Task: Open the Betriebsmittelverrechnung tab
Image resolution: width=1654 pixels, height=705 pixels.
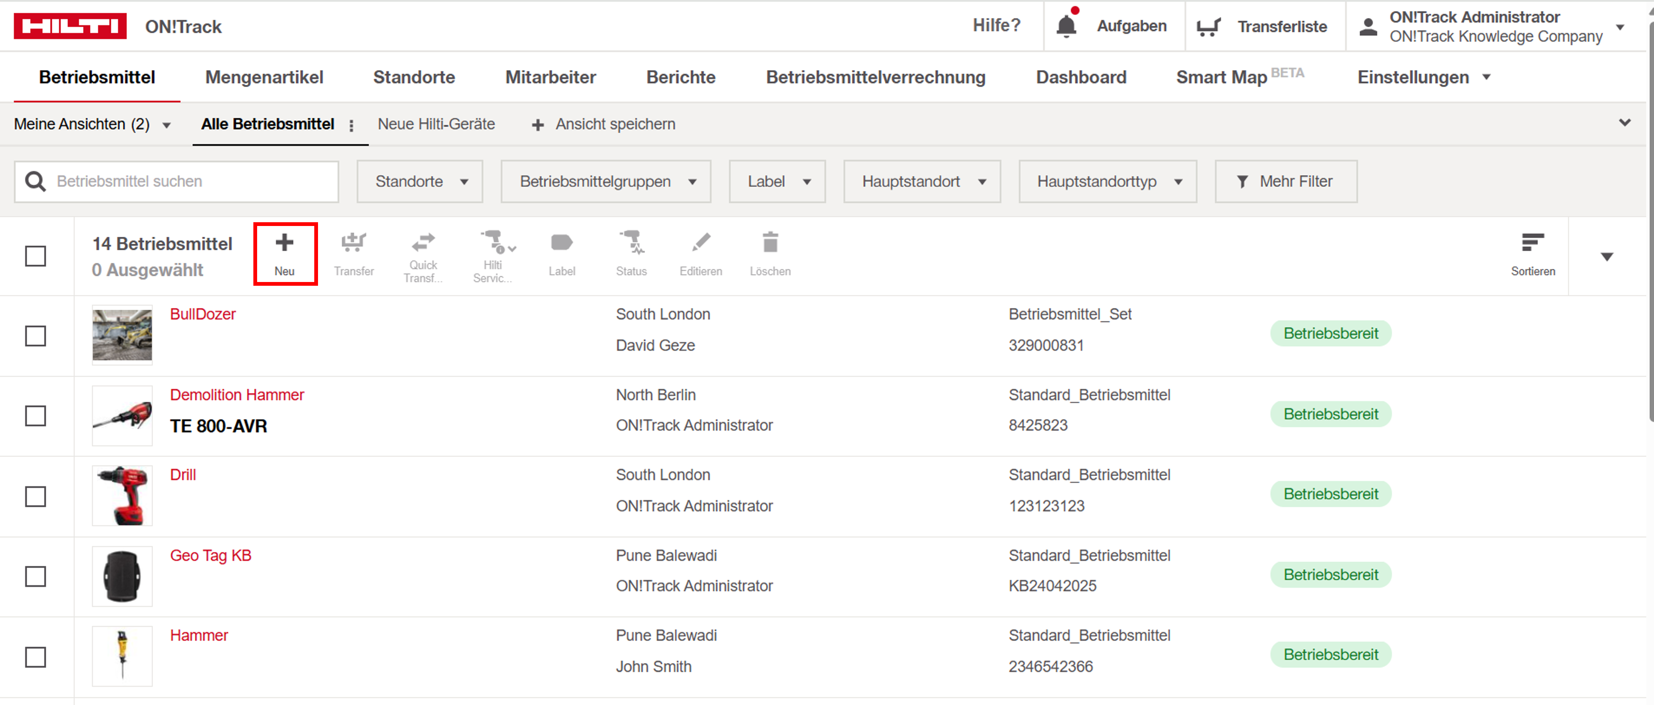Action: coord(876,78)
